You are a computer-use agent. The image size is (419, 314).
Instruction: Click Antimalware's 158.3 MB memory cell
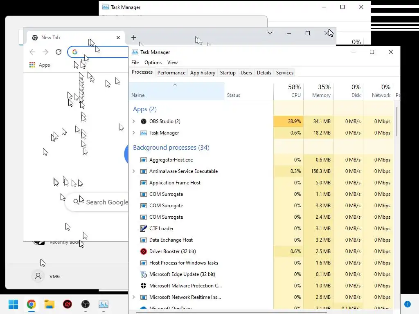pyautogui.click(x=318, y=171)
